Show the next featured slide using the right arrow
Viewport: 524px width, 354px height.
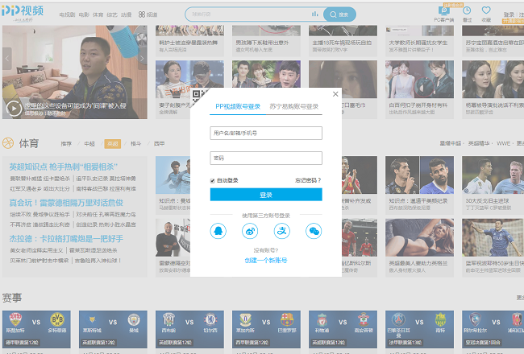tap(143, 58)
